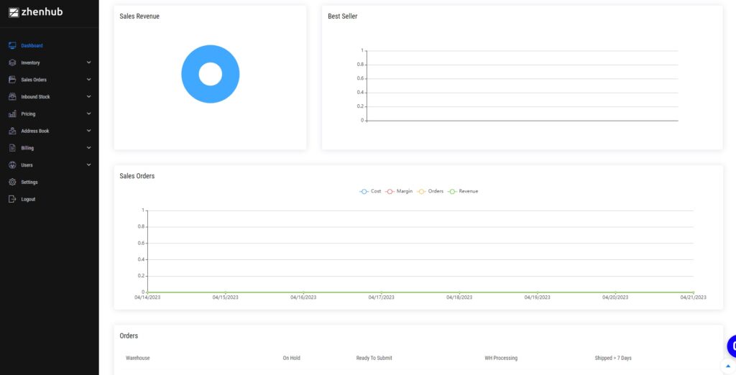Click the 04/18/2023 axis date label

coord(459,297)
